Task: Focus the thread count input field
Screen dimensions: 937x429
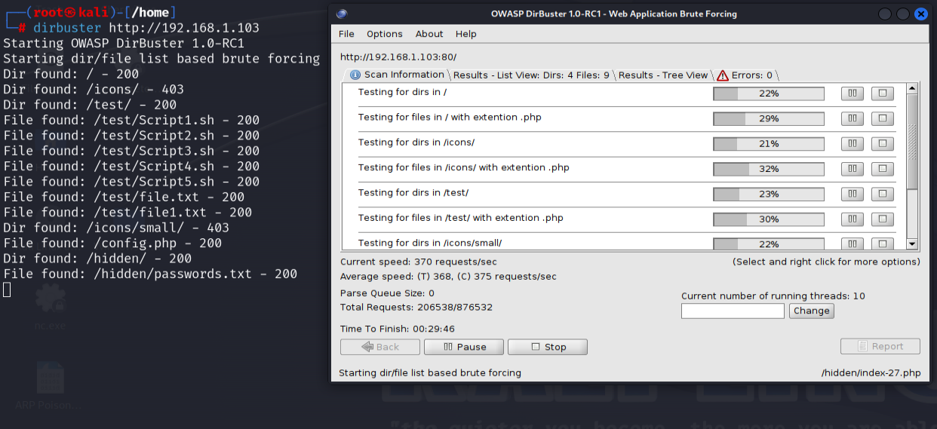Action: pyautogui.click(x=733, y=311)
